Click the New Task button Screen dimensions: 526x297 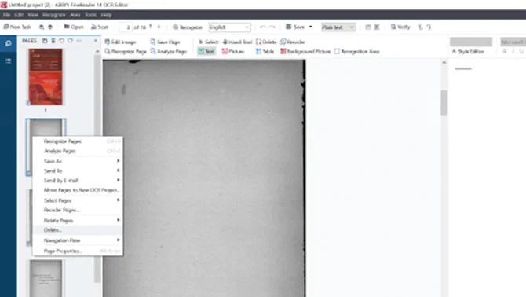click(x=17, y=27)
